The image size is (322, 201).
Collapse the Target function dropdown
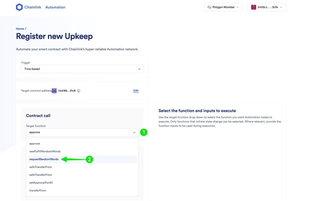click(82, 132)
